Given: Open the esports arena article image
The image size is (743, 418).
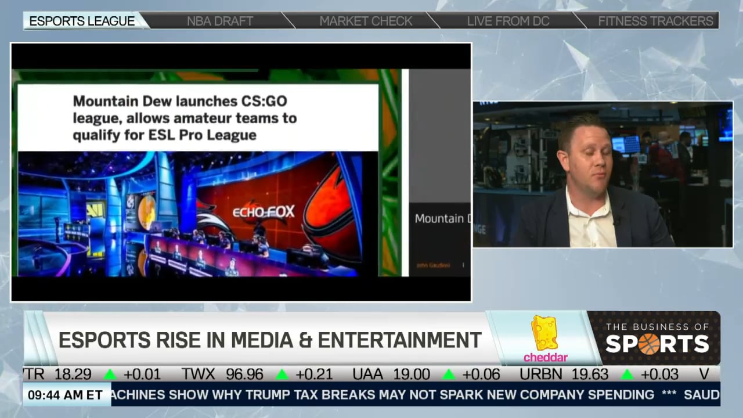Looking at the screenshot, I should (x=198, y=214).
